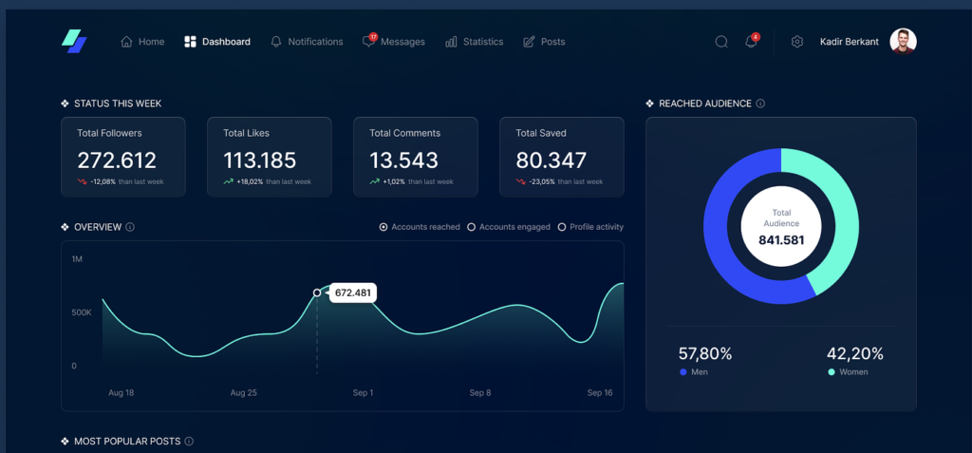
Task: Go to the Home nav item
Action: (x=142, y=42)
